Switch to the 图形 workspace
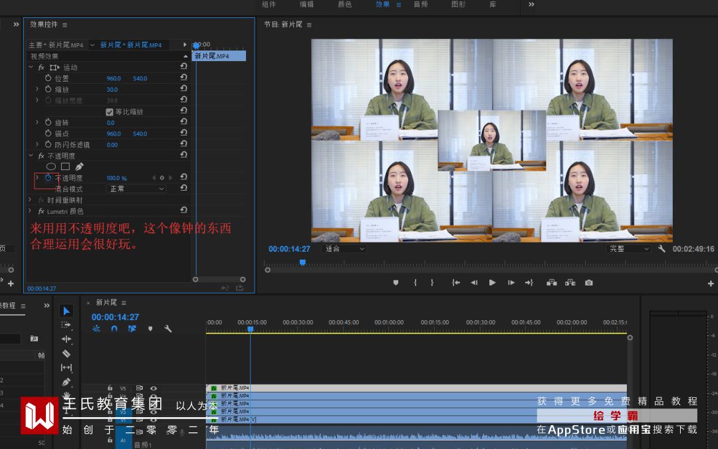The height and width of the screenshot is (449, 718). point(458,4)
